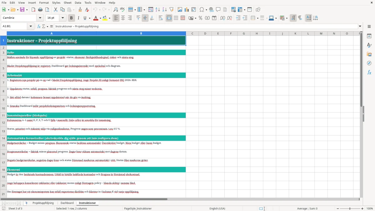The image size is (375, 211).
Task: Open the sidebar Properties deck
Action: click(369, 36)
